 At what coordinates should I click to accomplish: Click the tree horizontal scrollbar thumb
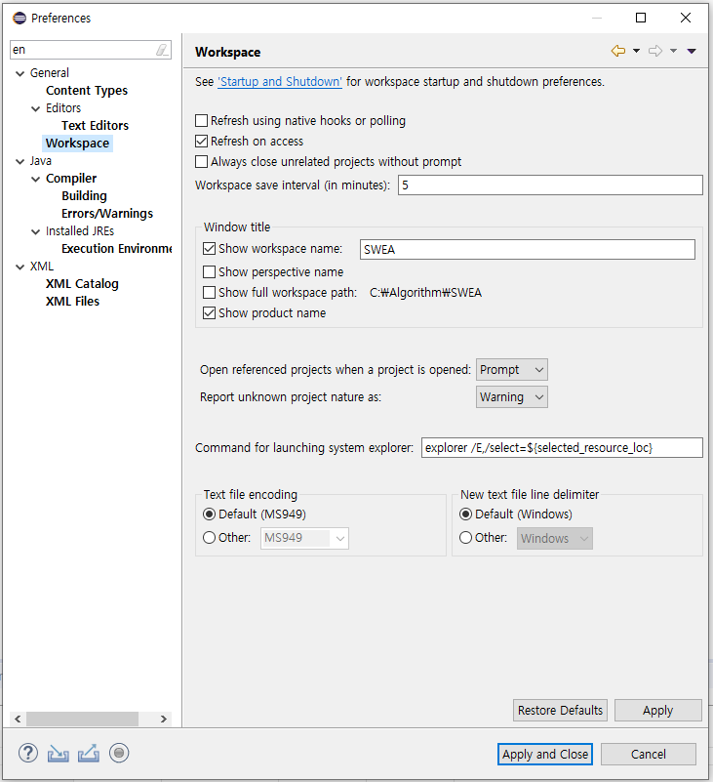[82, 719]
